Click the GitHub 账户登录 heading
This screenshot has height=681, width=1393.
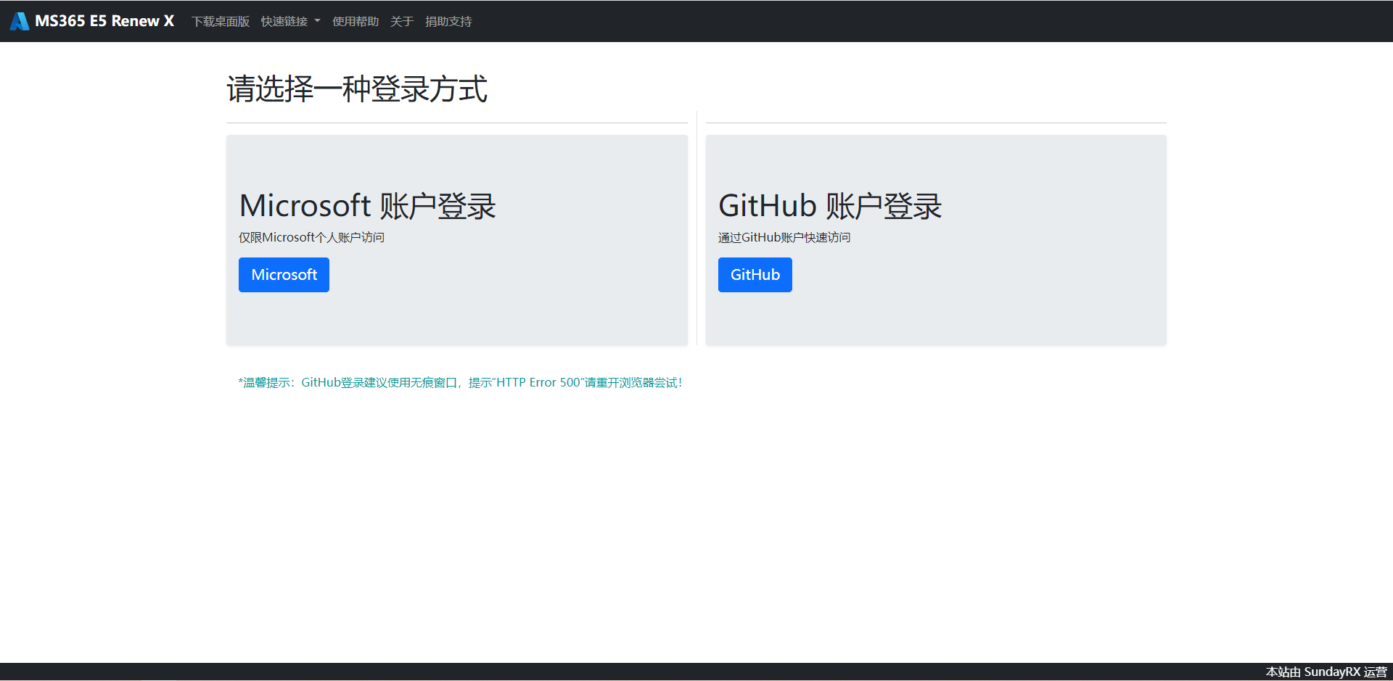[830, 206]
